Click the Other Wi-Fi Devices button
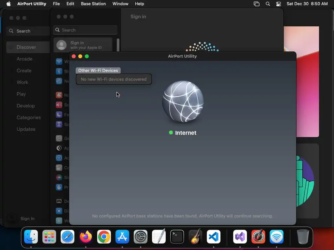 click(98, 70)
